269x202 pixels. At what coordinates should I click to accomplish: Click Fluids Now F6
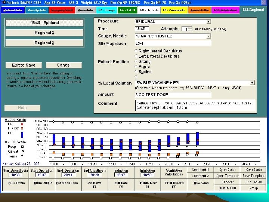(x=148, y=185)
